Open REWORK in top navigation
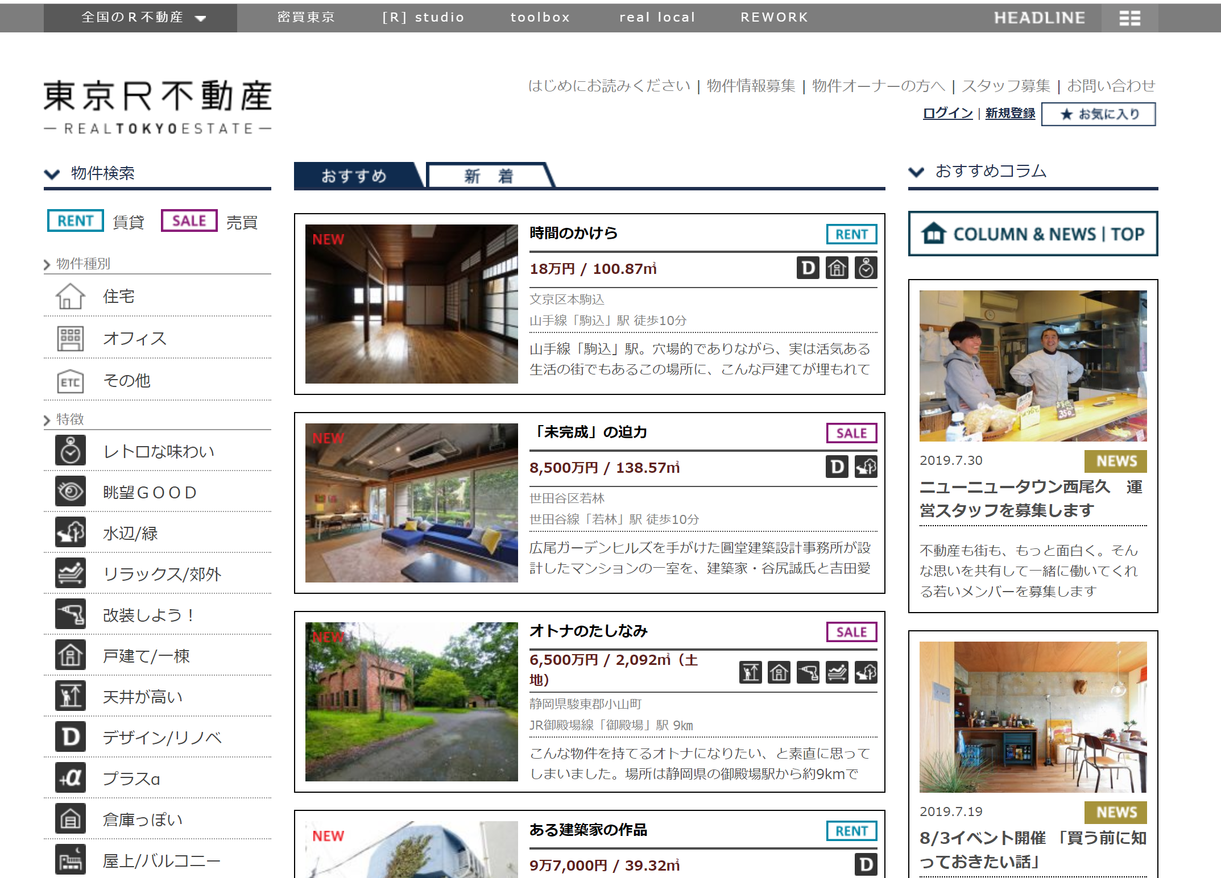Viewport: 1221px width, 878px height. click(774, 18)
